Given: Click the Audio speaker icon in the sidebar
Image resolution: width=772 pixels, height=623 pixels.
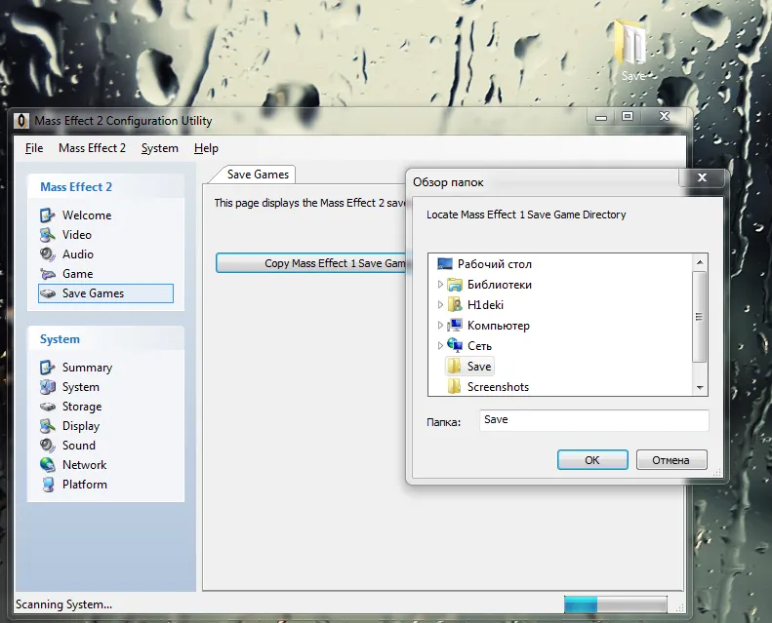Looking at the screenshot, I should [x=47, y=254].
